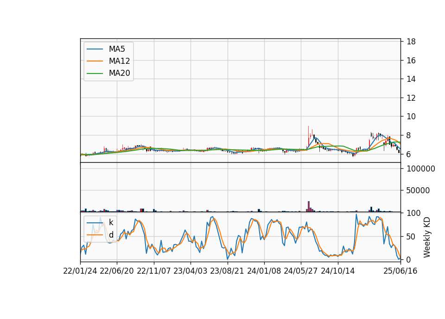445x319 pixels.
Task: Click the volume axis value 50000
Action: point(418,190)
